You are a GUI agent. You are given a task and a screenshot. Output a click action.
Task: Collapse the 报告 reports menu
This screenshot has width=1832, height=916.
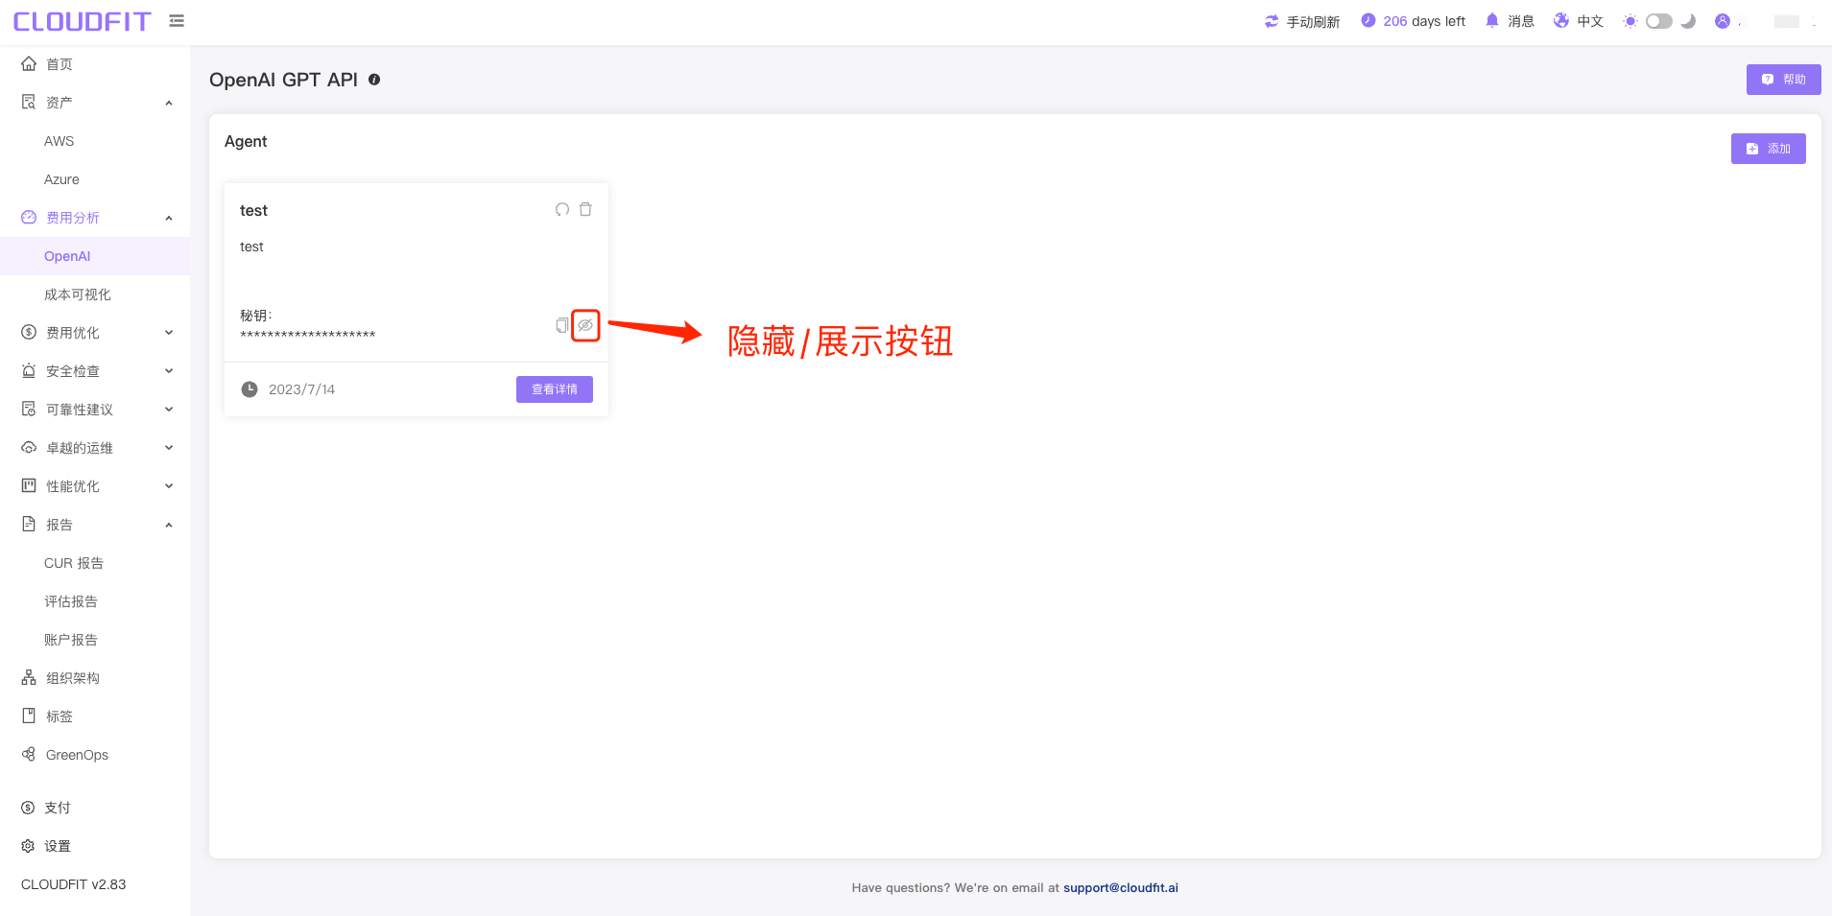pyautogui.click(x=95, y=525)
